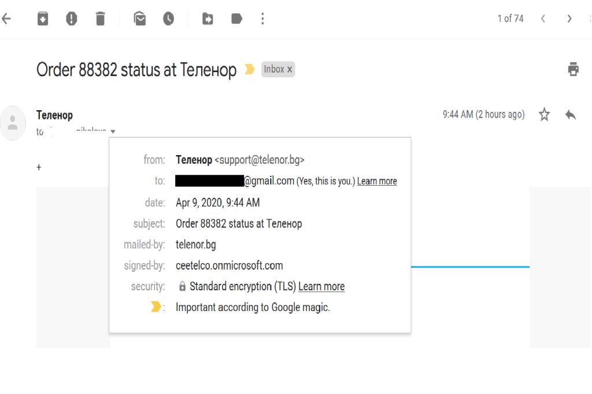
Task: Go to the older email arrow
Action: coord(569,18)
